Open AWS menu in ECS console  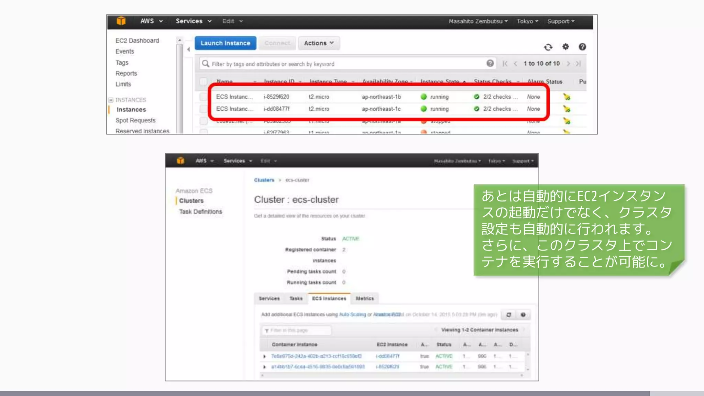pos(205,161)
